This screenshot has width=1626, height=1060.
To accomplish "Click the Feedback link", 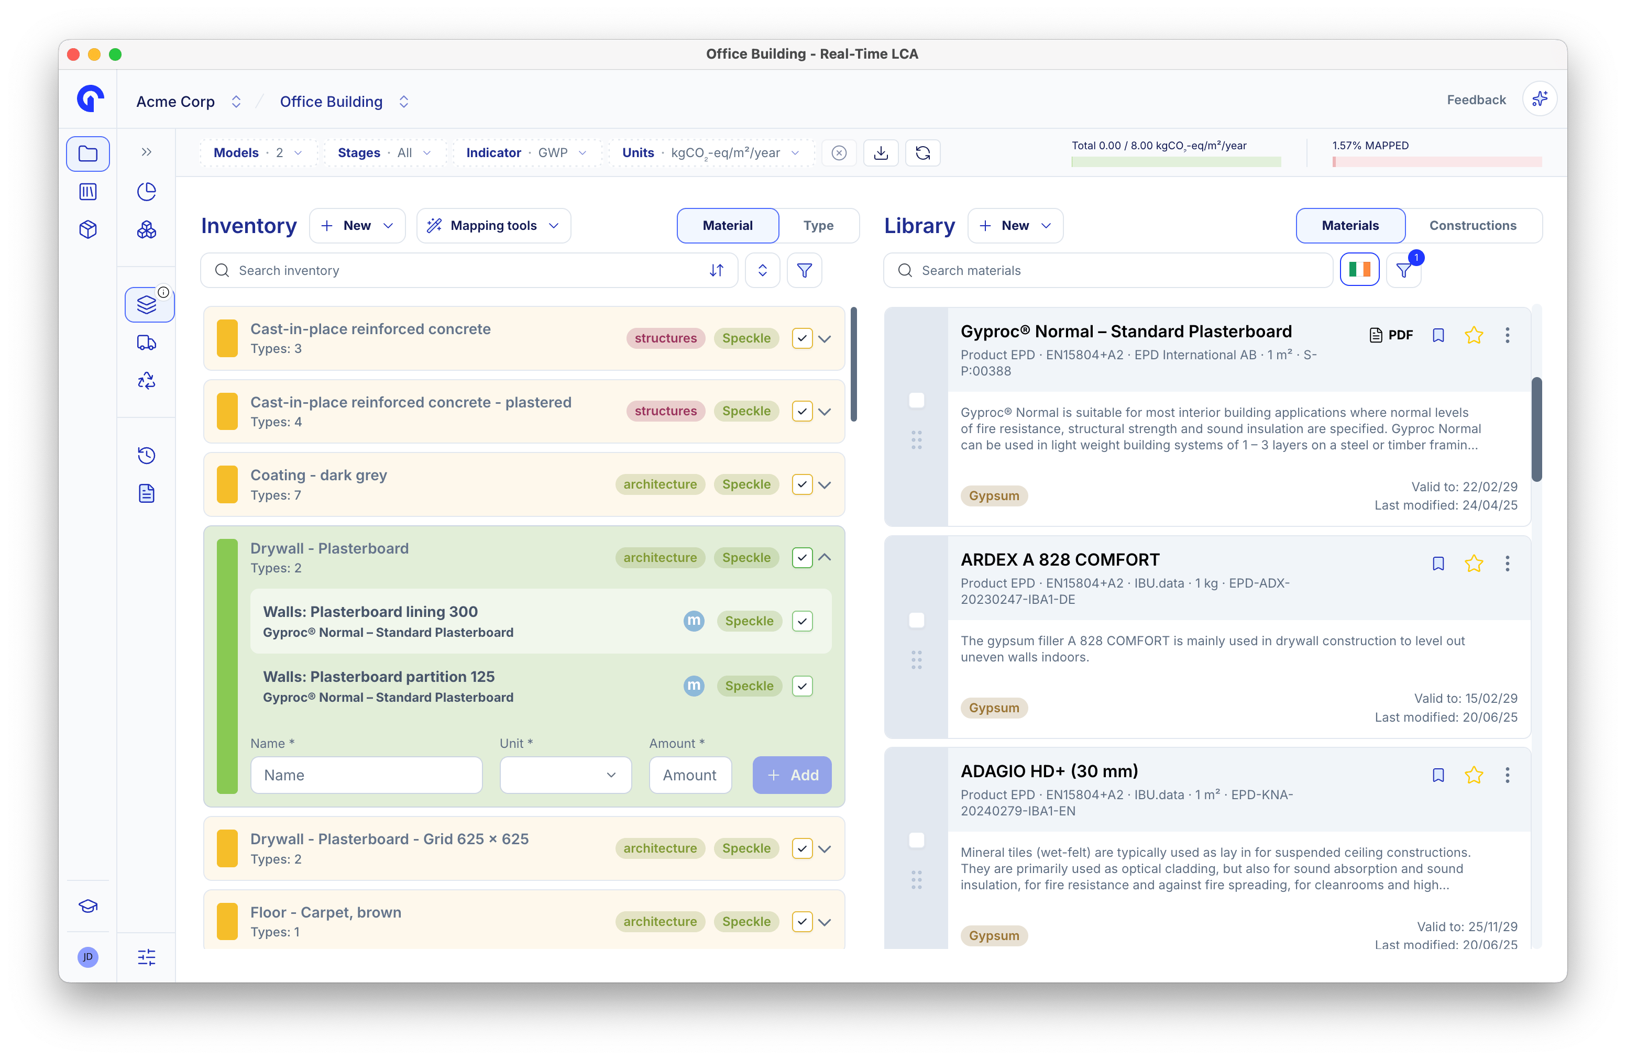I will pyautogui.click(x=1476, y=101).
